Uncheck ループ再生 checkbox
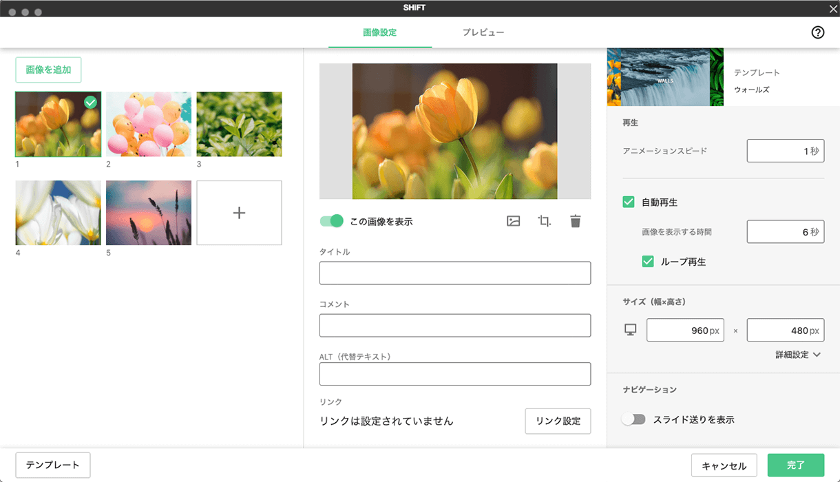Image resolution: width=840 pixels, height=482 pixels. coord(648,261)
